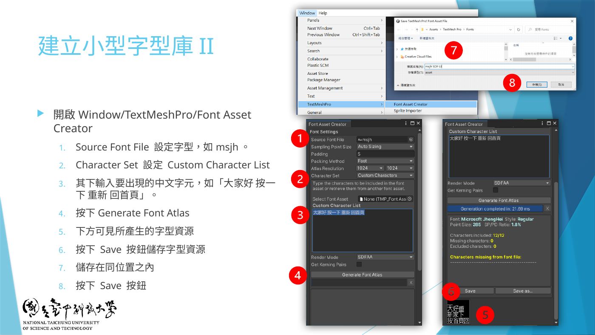This screenshot has width=595, height=335.
Task: Open the first Atlas Resolution 1024 dropdown
Action: pos(370,168)
